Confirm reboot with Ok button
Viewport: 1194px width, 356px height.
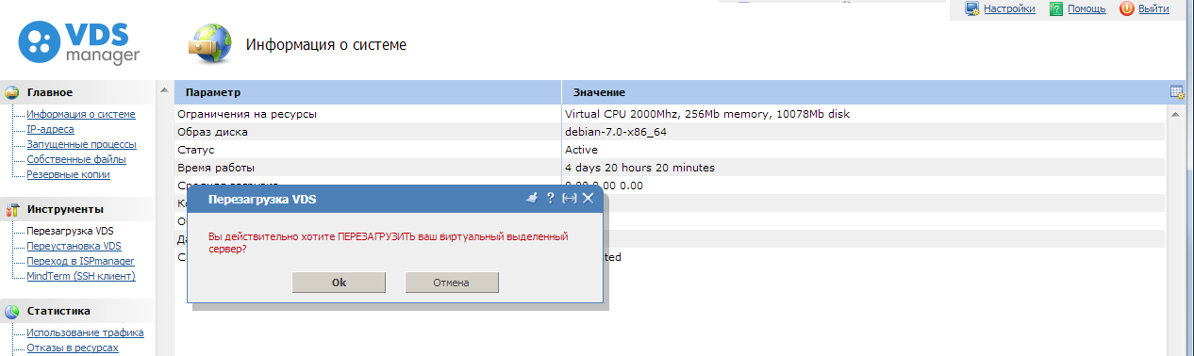339,283
